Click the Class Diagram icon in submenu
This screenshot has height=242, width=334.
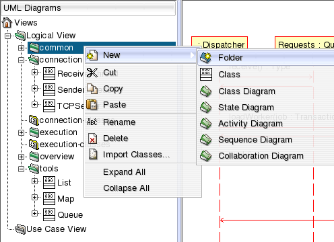pos(206,91)
